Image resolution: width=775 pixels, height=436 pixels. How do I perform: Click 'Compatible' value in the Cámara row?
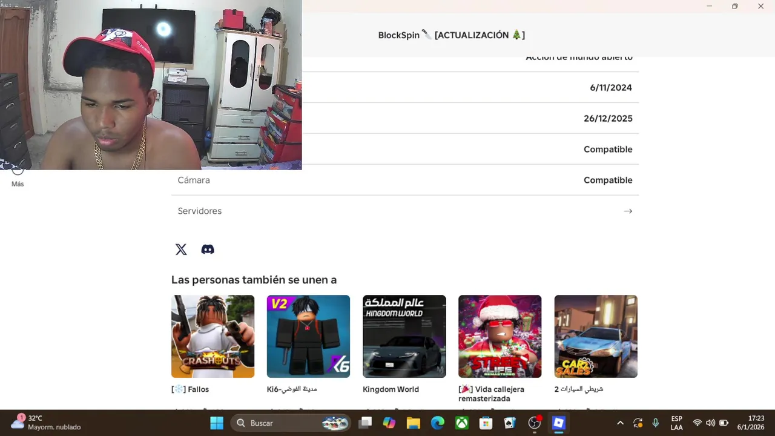[x=608, y=180]
